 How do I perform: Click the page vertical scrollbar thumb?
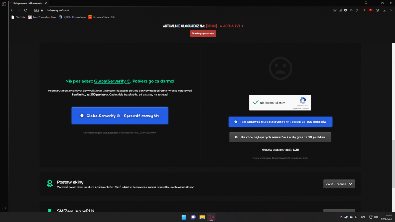click(x=393, y=163)
